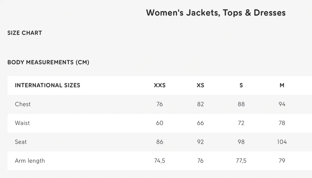Click the XXS size column header
312x178 pixels.
160,85
